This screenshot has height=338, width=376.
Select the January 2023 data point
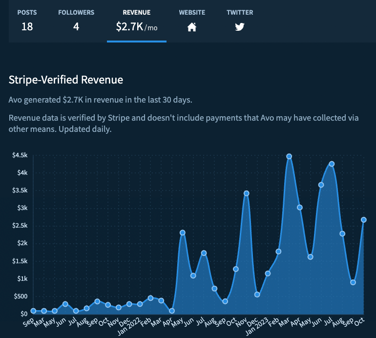[x=268, y=273]
